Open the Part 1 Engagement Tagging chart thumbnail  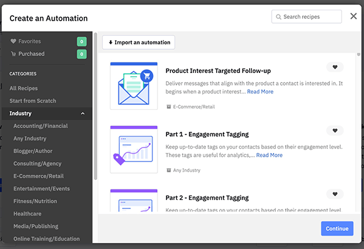pos(134,149)
